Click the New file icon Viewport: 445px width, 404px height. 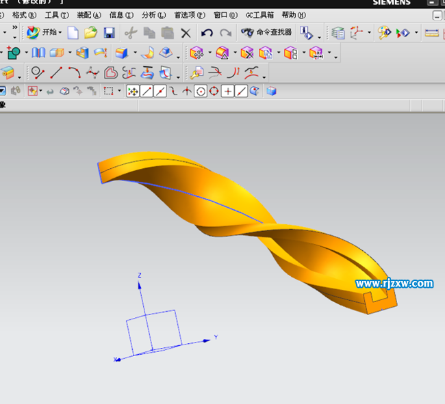coord(73,32)
